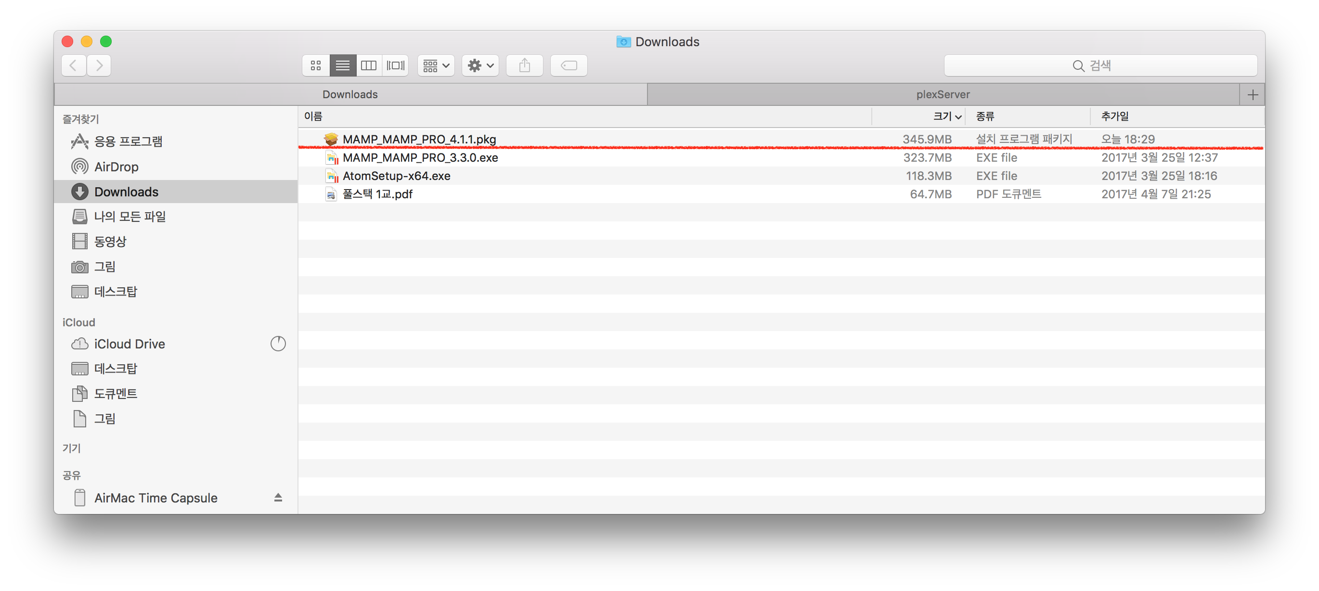Switch to Cover Flow view
This screenshot has width=1319, height=591.
(395, 65)
